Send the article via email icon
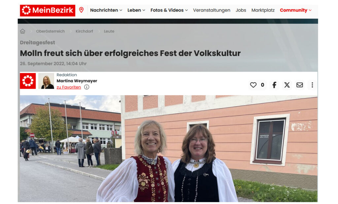338x204 pixels. click(x=300, y=85)
